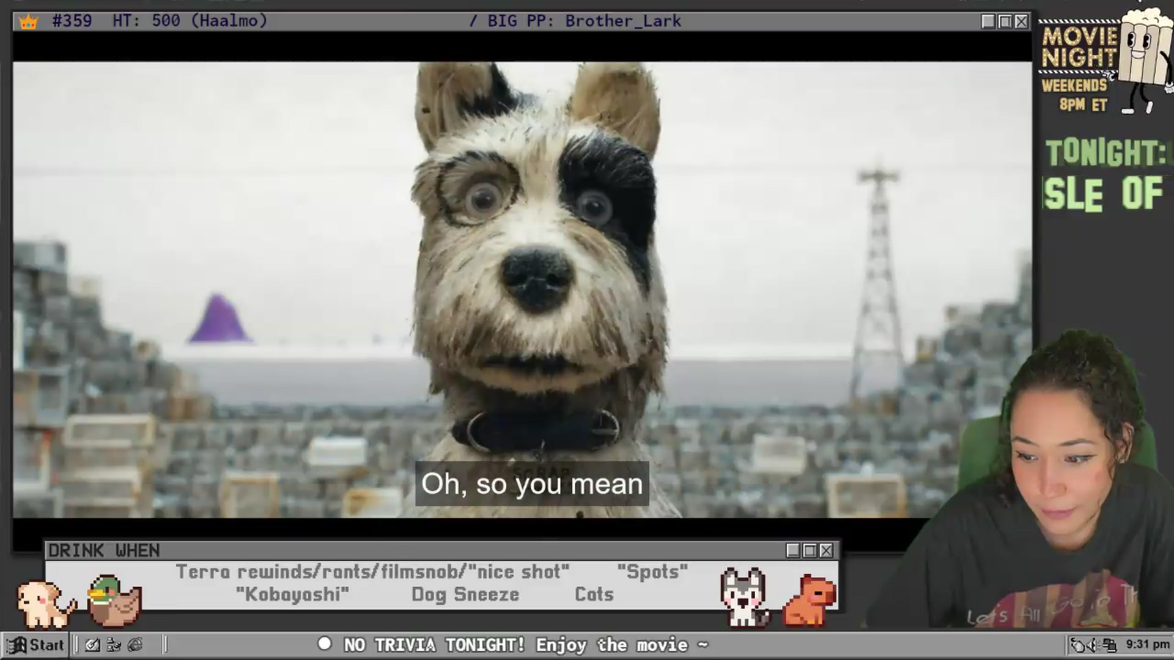Launch Internet Explorer from quick launch

[135, 645]
